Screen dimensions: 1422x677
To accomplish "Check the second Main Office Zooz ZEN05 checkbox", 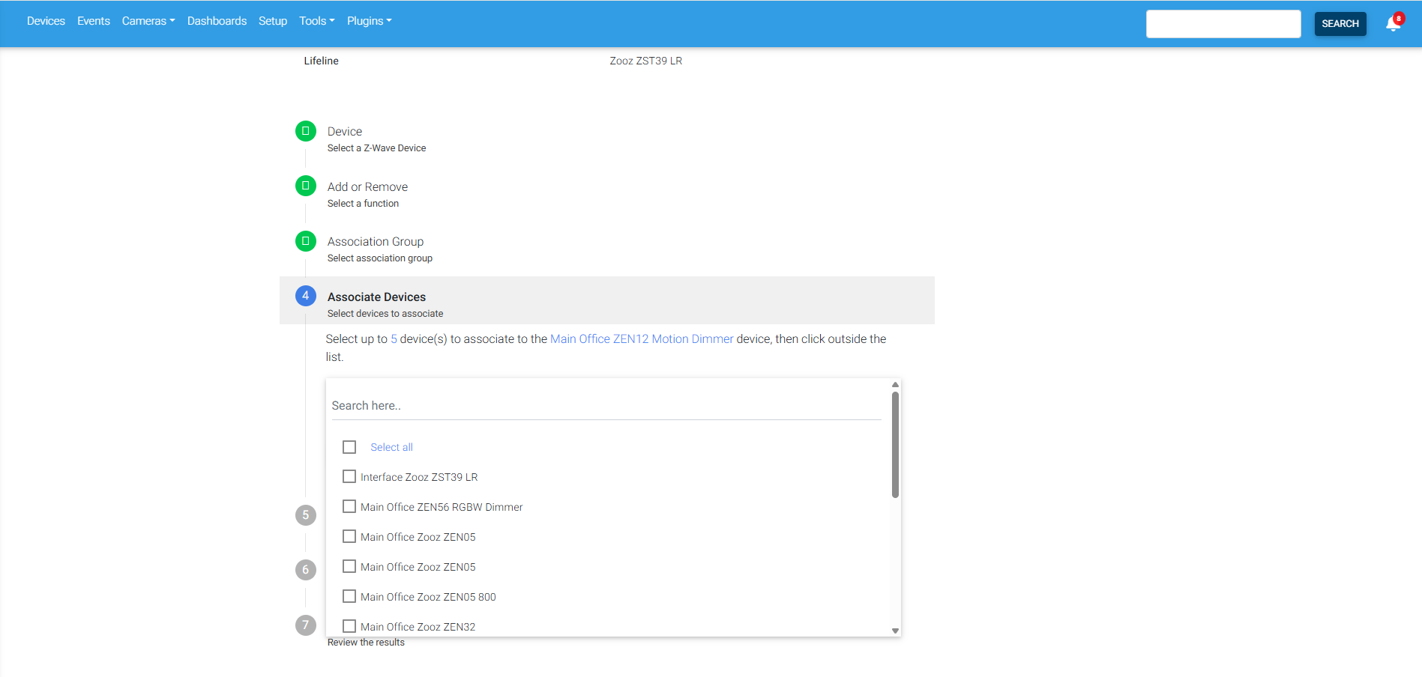I will tap(349, 566).
